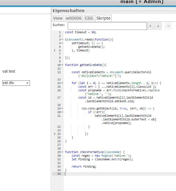Click the 'main [Admin]' title text

pos(142,2)
